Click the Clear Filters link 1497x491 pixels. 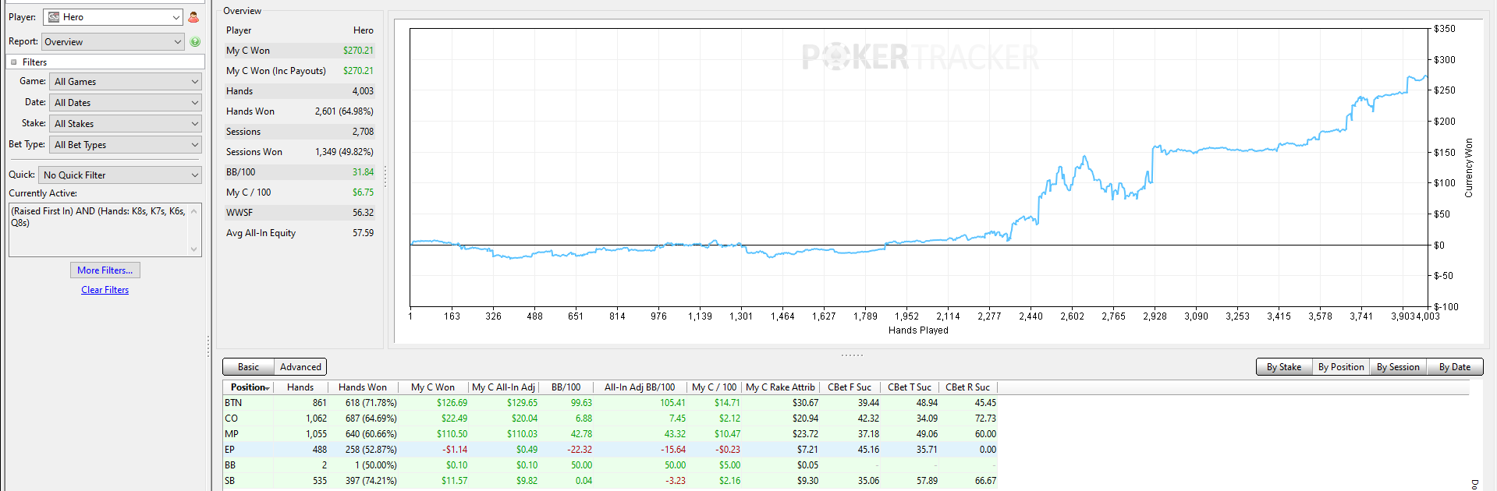click(105, 290)
